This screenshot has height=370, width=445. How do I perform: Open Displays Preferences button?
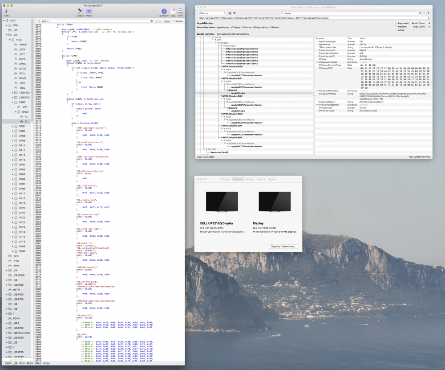283,247
